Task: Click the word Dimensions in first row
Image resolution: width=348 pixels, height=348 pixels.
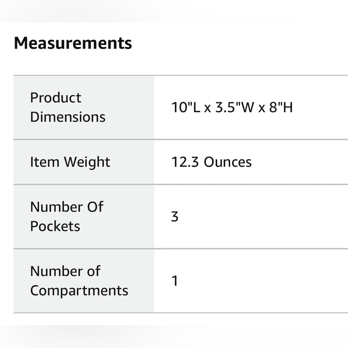Action: pos(68,117)
